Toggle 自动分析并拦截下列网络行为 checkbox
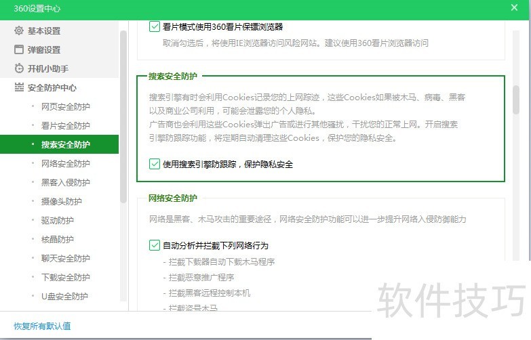The width and height of the screenshot is (531, 340). [155, 245]
